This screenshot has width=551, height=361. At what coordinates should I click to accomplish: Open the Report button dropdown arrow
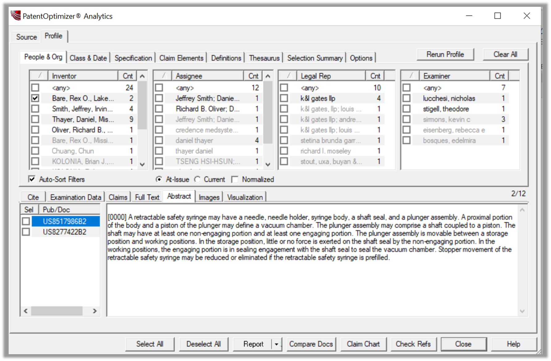click(x=276, y=344)
